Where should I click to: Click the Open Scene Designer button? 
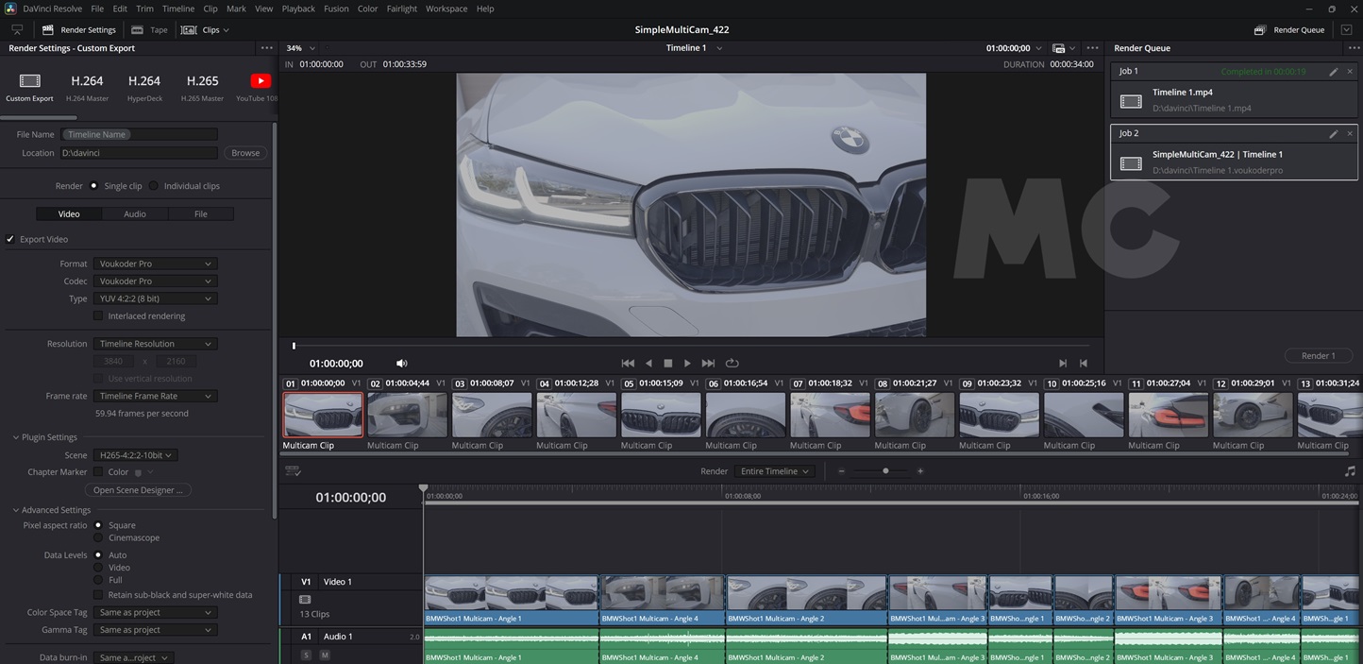pos(138,490)
